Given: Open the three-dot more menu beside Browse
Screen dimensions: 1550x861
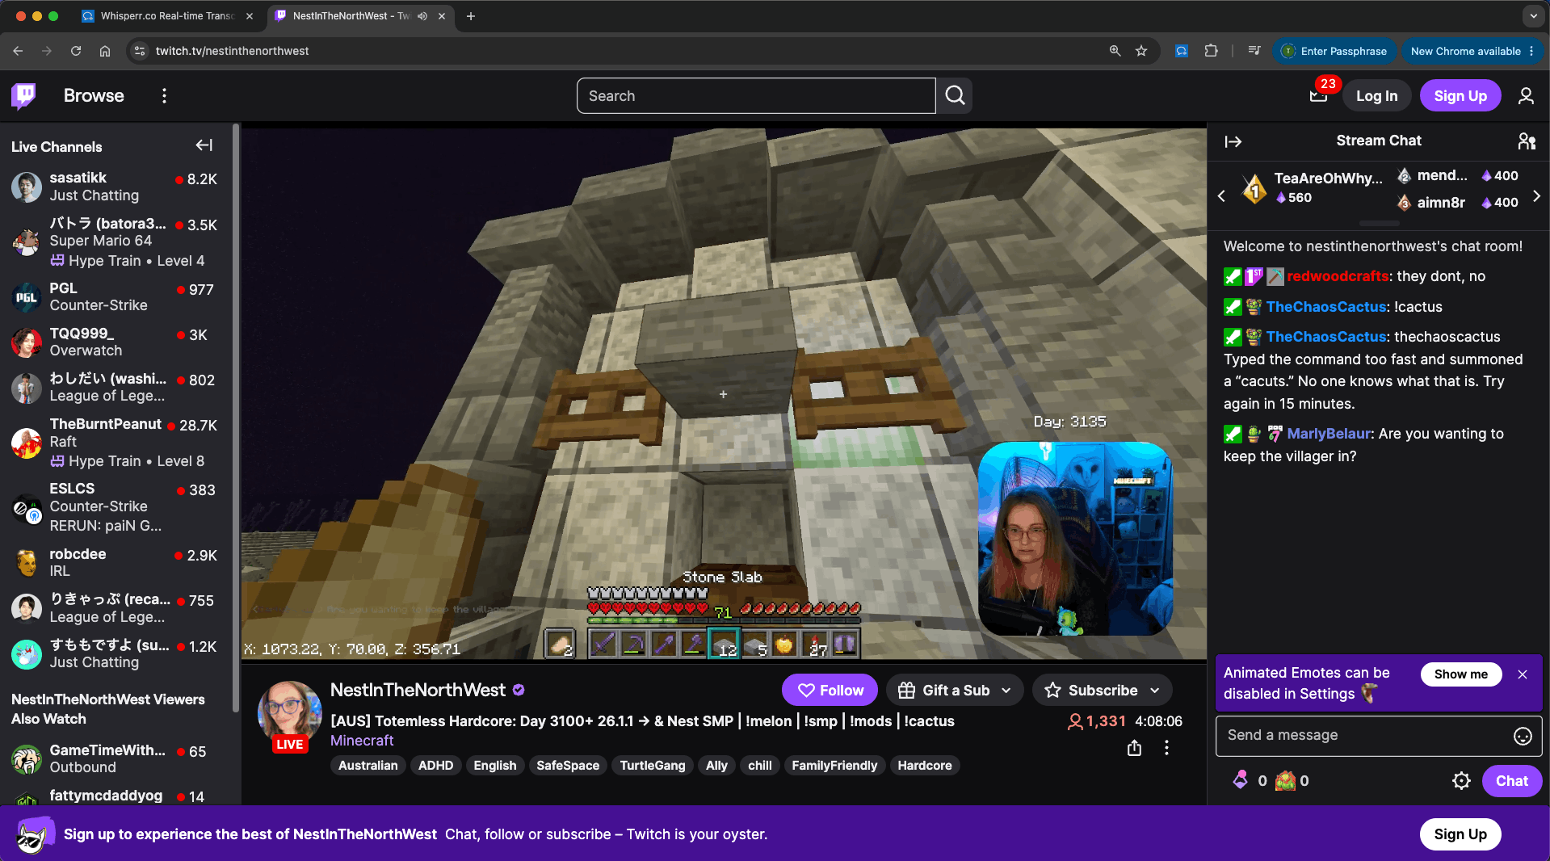Looking at the screenshot, I should pos(164,96).
